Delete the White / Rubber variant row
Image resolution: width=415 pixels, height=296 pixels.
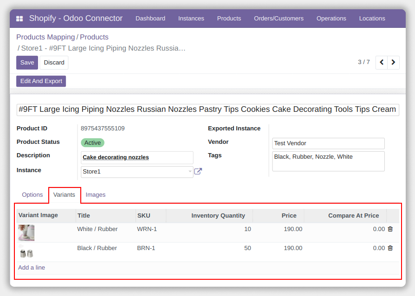coord(390,229)
